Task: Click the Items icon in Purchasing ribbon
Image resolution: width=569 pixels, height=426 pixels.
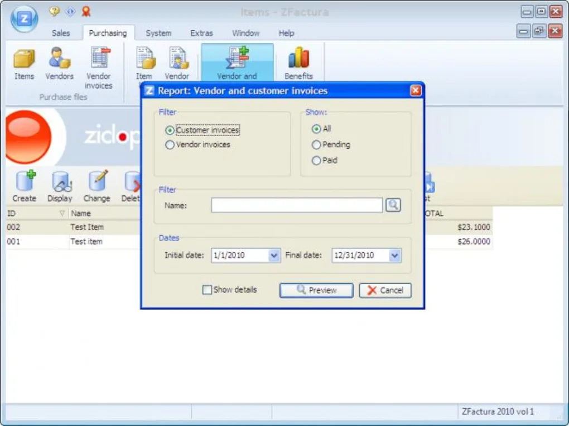Action: click(x=24, y=59)
